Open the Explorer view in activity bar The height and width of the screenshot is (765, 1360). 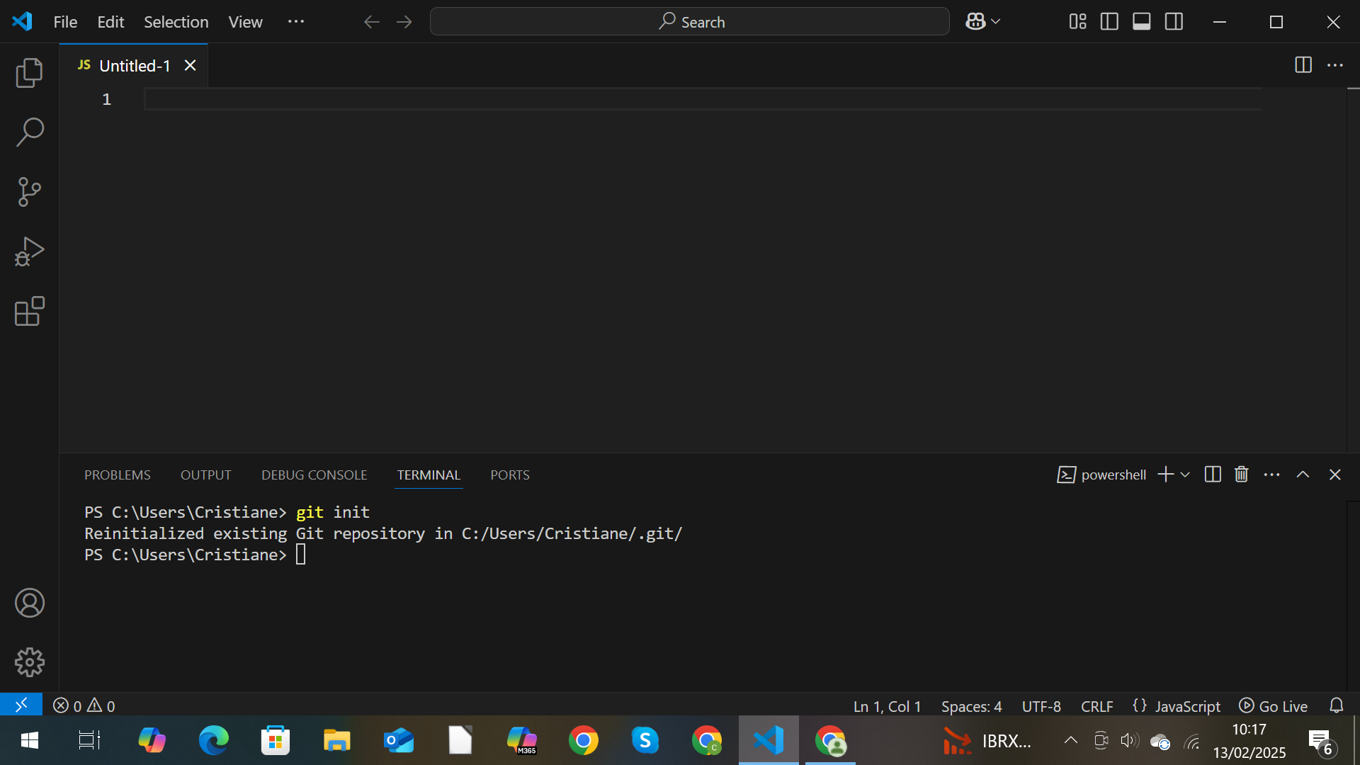click(x=29, y=73)
